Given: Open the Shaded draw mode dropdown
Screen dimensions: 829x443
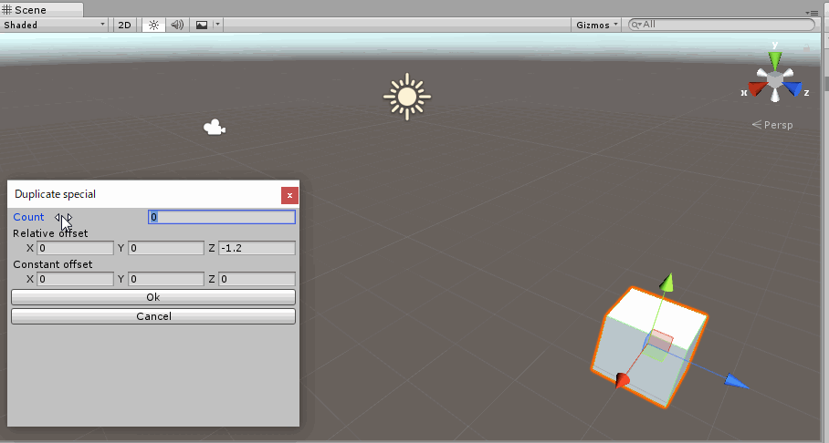Looking at the screenshot, I should tap(54, 25).
